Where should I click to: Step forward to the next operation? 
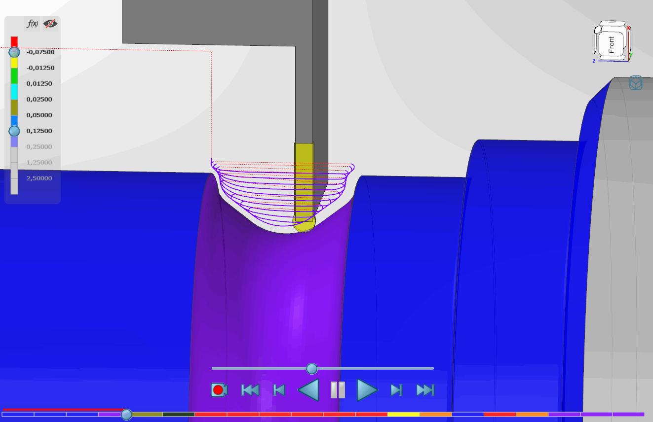(x=396, y=390)
